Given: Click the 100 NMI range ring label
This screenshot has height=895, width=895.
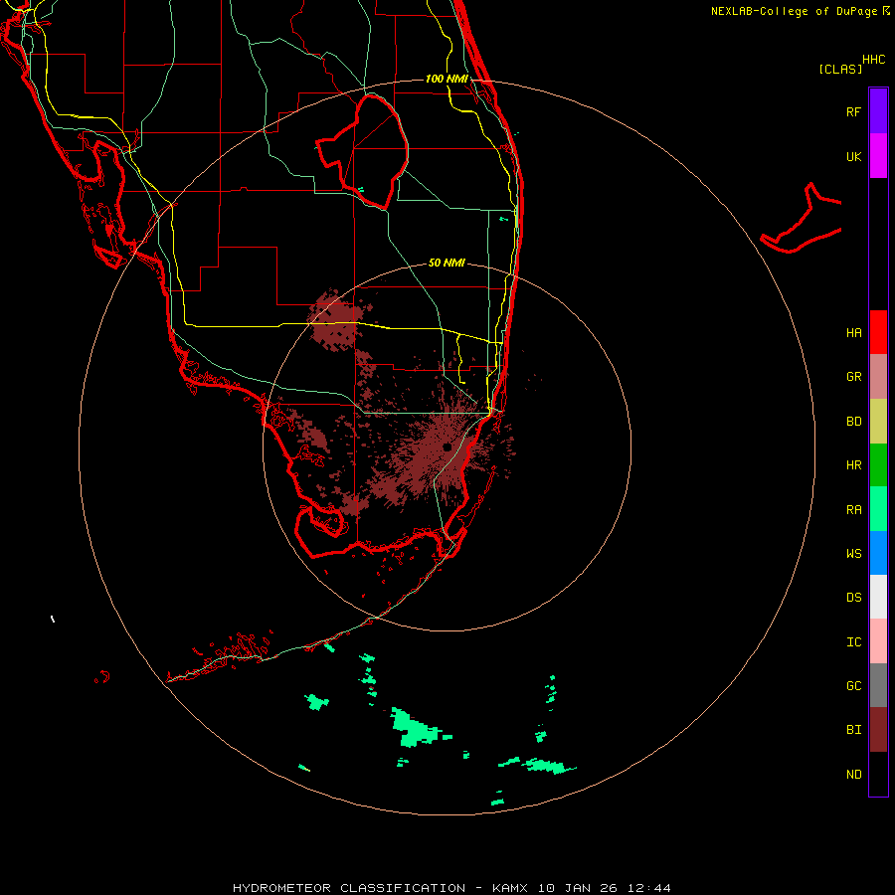Looking at the screenshot, I should (447, 79).
